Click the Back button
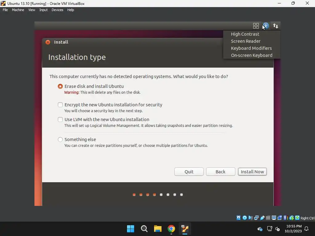This screenshot has height=236, width=315. tap(220, 172)
